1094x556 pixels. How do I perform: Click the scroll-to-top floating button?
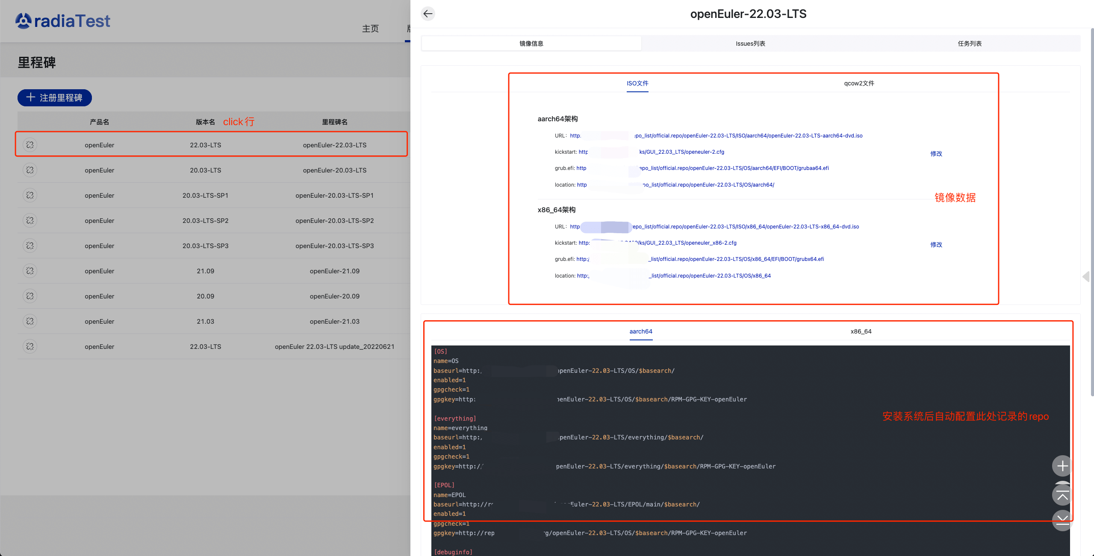tap(1062, 495)
